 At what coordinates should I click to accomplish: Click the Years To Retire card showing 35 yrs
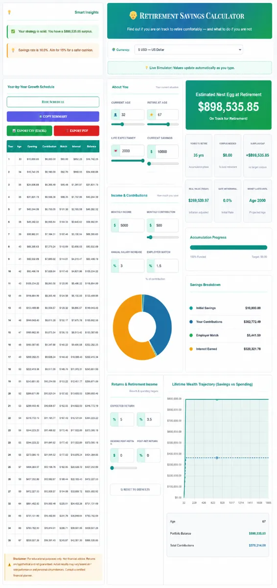click(x=199, y=155)
